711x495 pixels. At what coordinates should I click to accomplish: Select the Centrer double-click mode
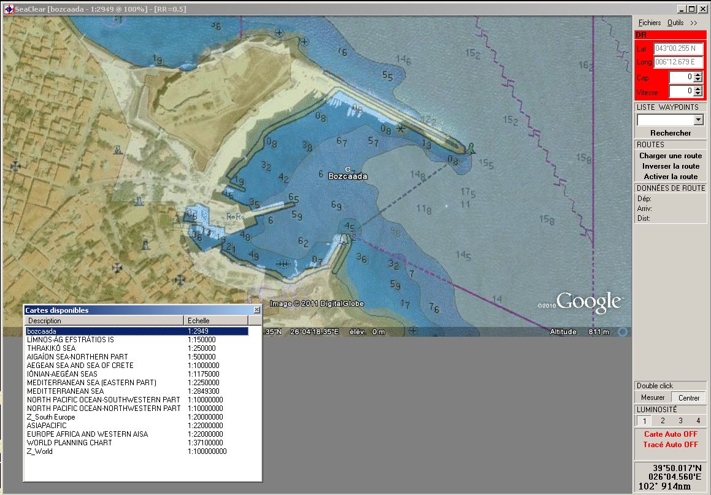click(689, 397)
